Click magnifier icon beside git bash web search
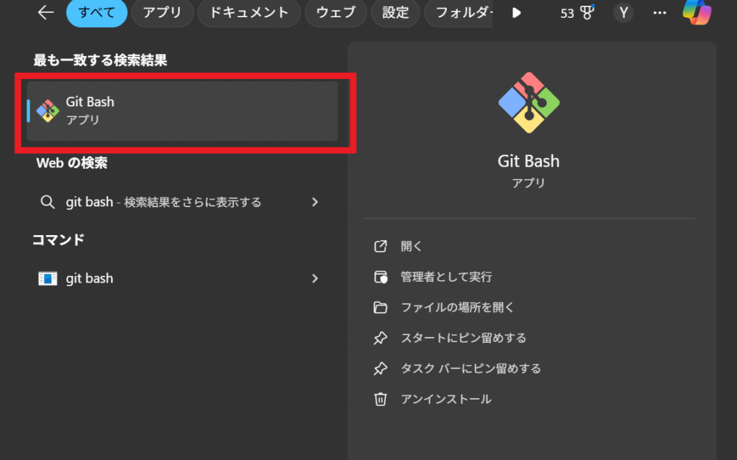Screen dimensions: 737x460 point(48,202)
